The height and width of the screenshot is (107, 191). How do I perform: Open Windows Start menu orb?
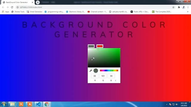click(x=4, y=104)
